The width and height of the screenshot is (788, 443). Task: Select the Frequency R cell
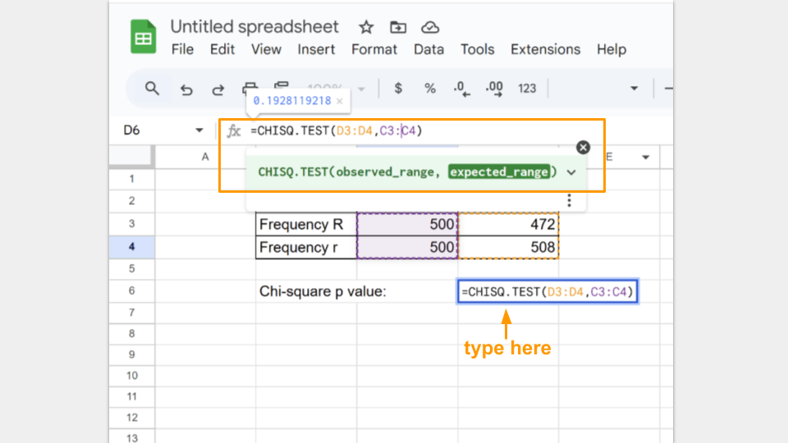pos(306,224)
